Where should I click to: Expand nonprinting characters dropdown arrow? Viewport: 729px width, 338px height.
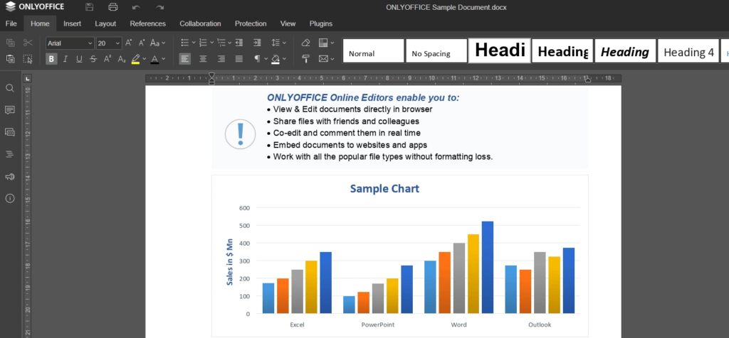(266, 59)
